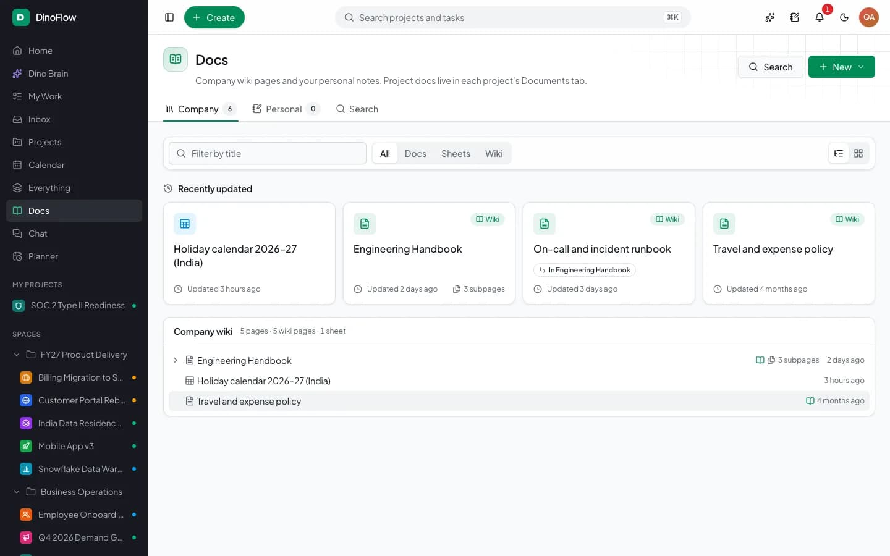890x556 pixels.
Task: Toggle dark mode moon icon
Action: (844, 17)
